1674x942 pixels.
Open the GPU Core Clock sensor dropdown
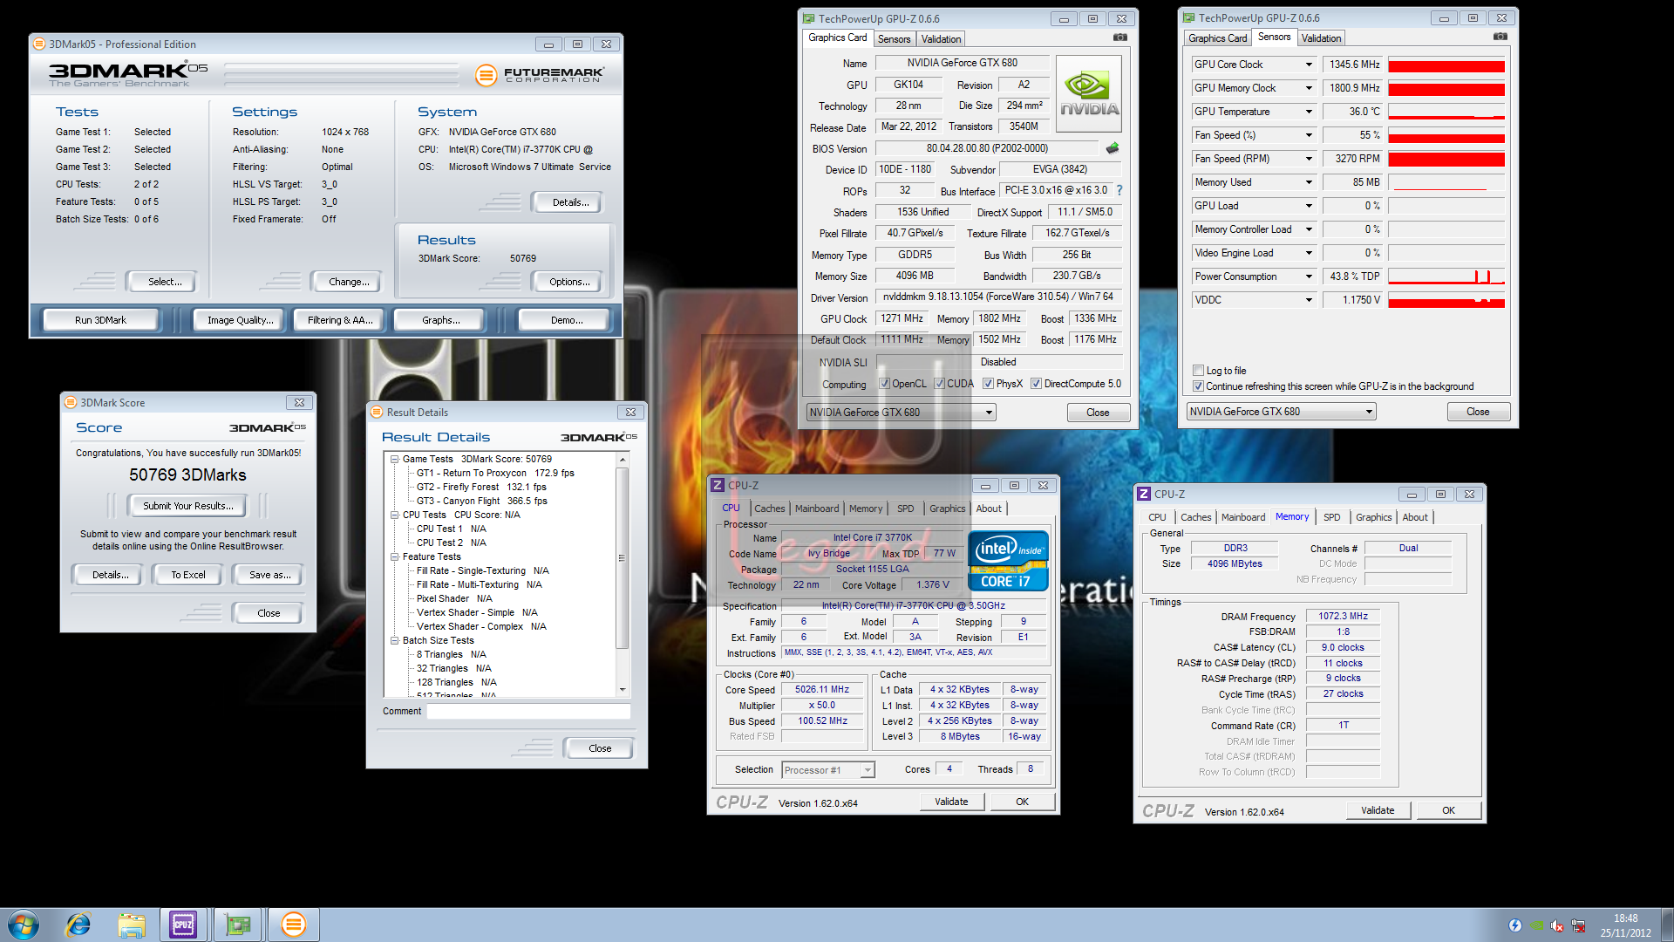coord(1309,65)
